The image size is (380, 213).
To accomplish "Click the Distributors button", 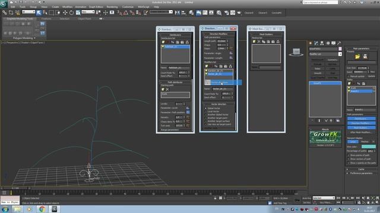I will [361, 119].
